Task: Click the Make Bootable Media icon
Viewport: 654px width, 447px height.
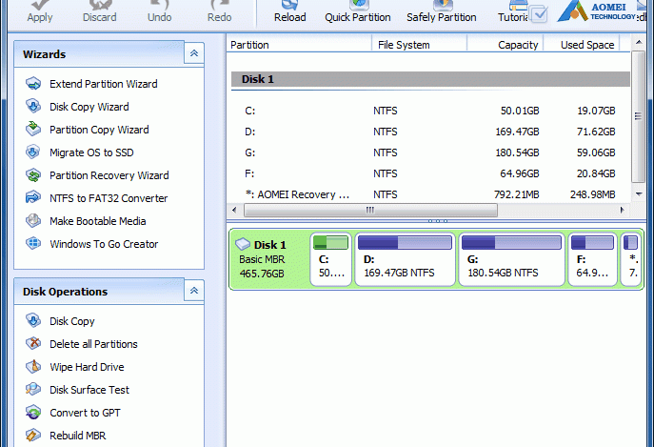Action: click(x=33, y=221)
